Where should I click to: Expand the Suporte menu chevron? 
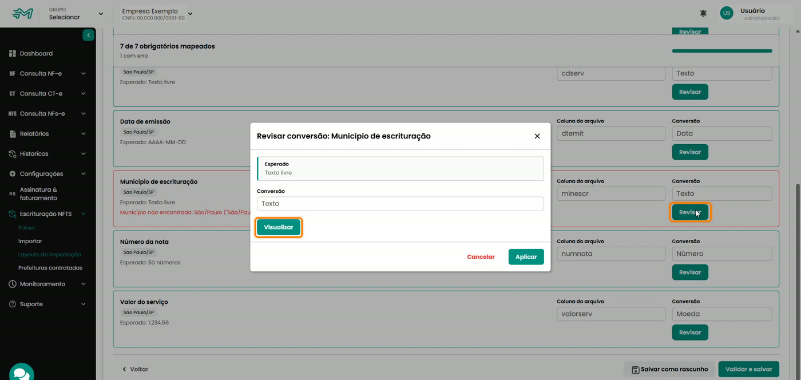84,304
